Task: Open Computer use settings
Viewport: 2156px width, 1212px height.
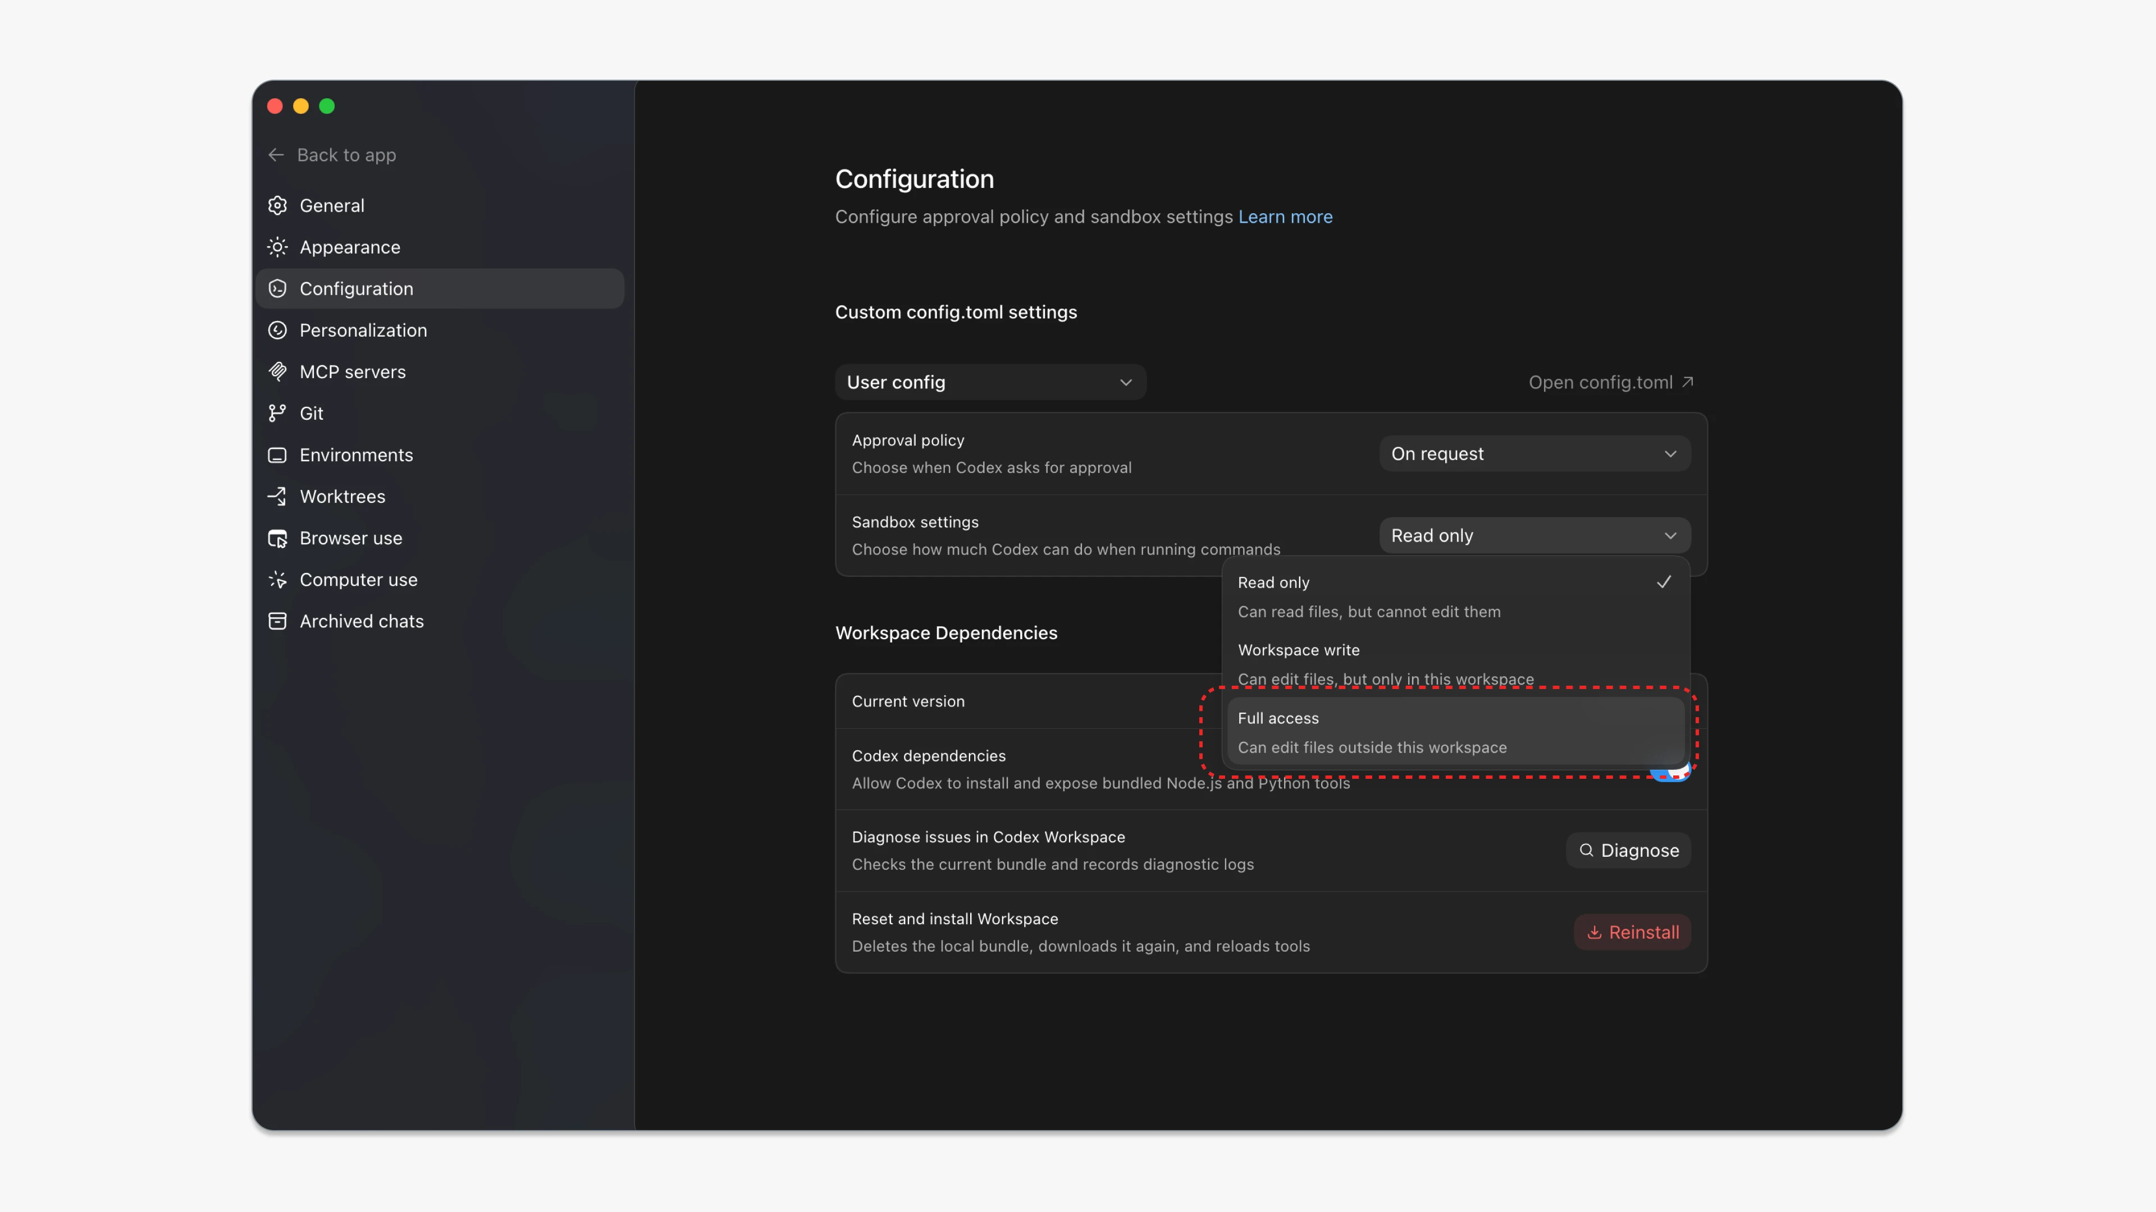Action: [440, 580]
